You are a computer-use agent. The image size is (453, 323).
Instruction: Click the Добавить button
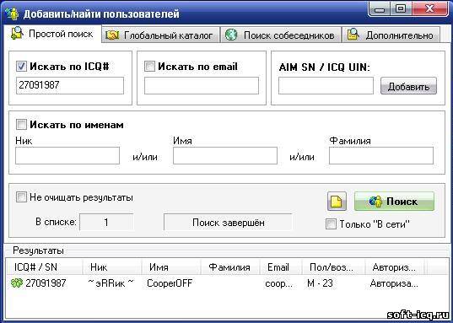tap(408, 86)
